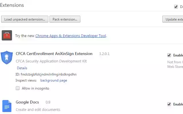Click CFCA Security Application Development Kit description
The image size is (183, 114).
[51, 61]
